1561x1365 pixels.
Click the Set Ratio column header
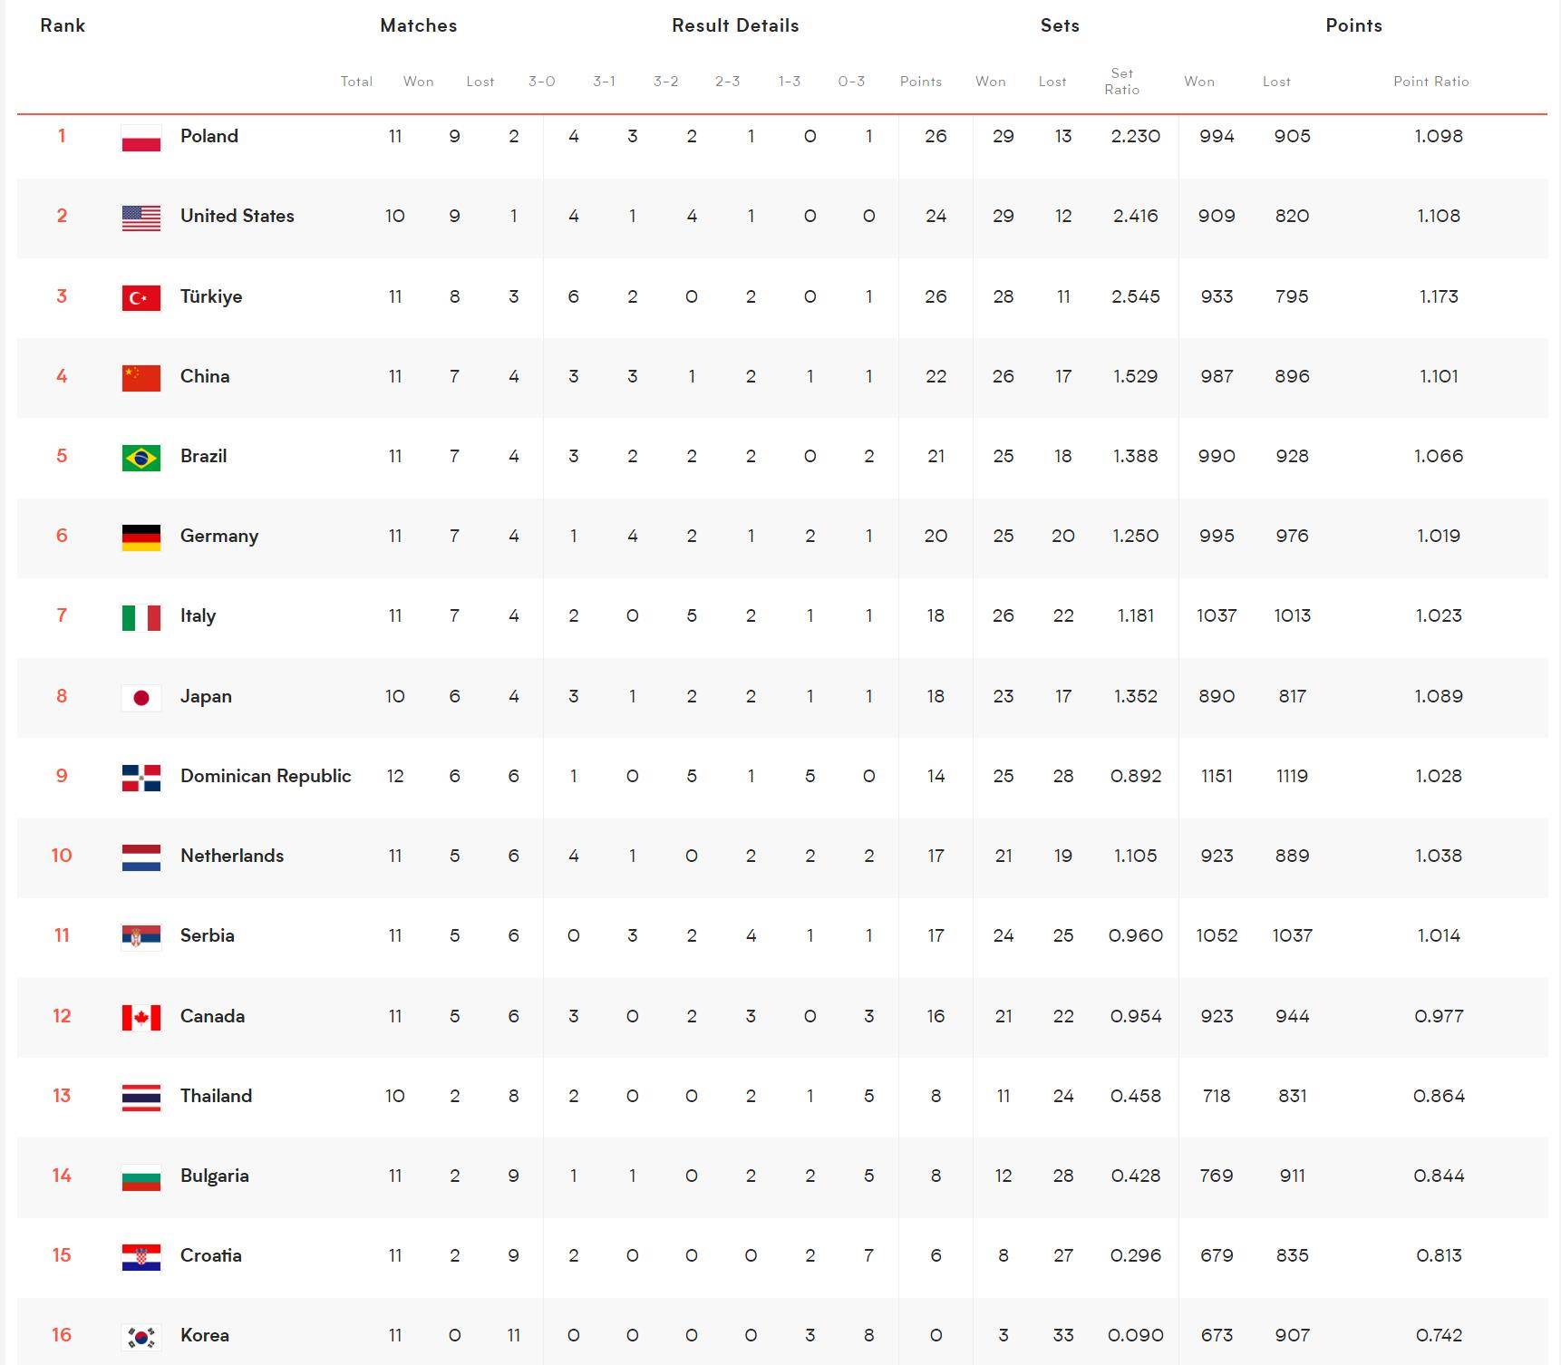(x=1121, y=81)
